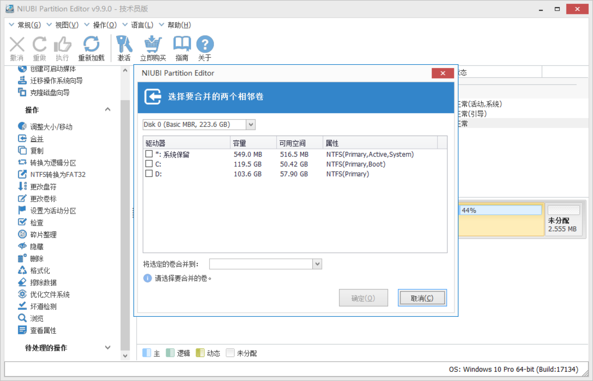Sort by the 驱动器 column header
This screenshot has height=381, width=593.
tap(187, 143)
